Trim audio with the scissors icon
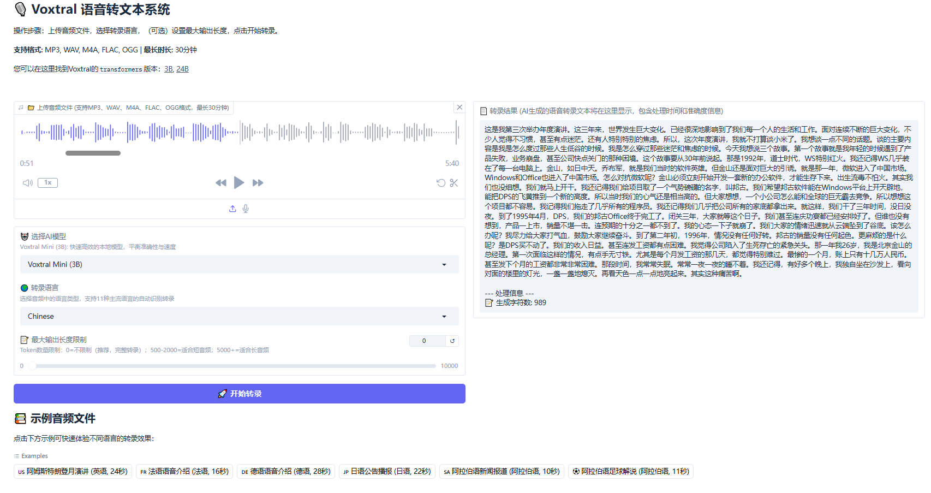931x493 pixels. [454, 183]
